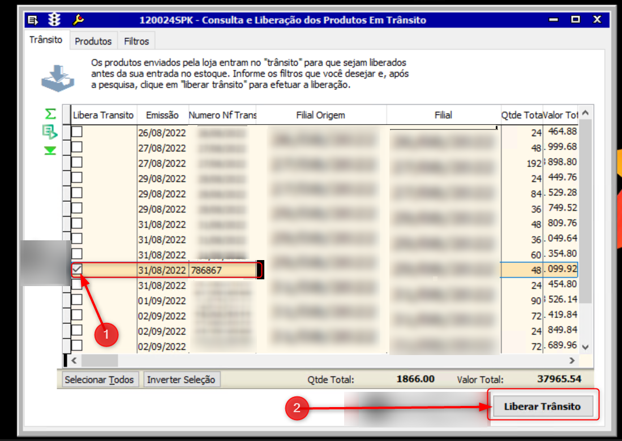Click the traffic light icon in title bar
Screen dimensions: 622x441
pyautogui.click(x=54, y=19)
